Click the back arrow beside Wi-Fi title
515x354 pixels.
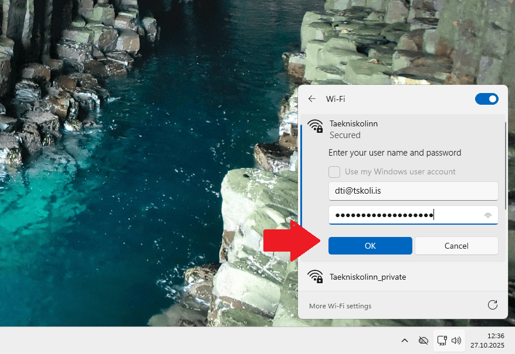coord(312,99)
